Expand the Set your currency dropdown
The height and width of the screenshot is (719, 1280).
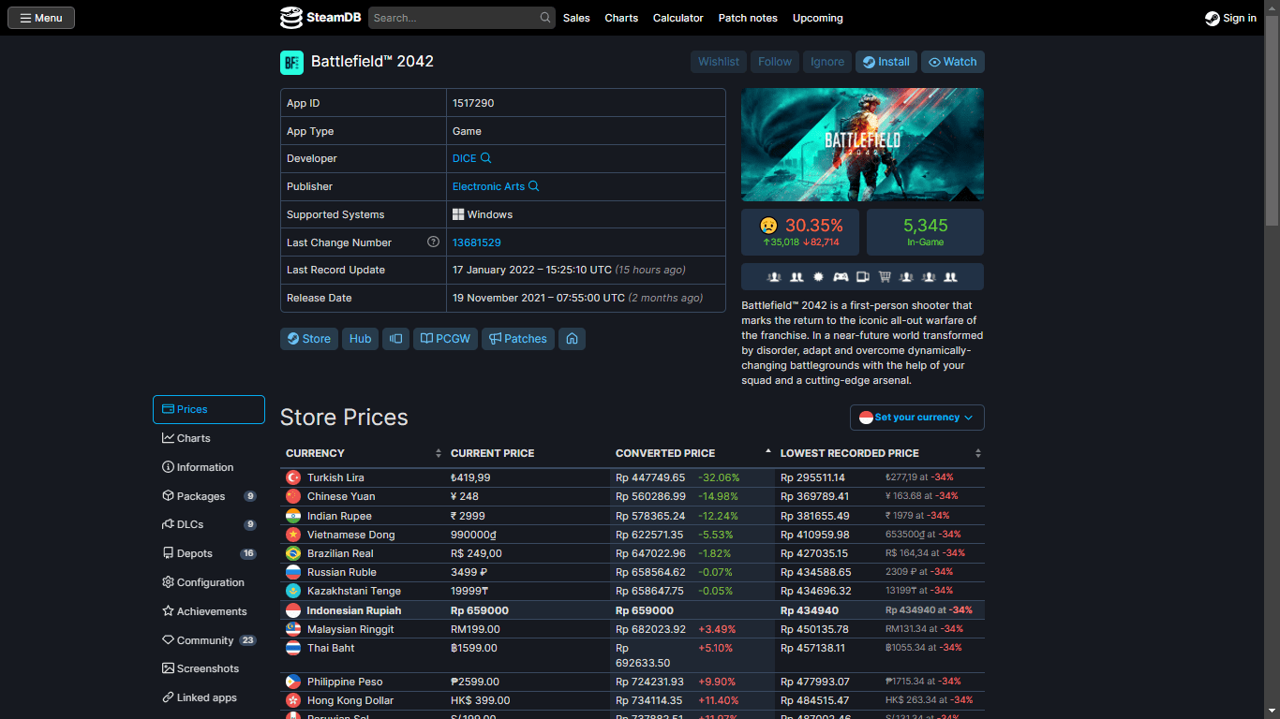coord(917,418)
